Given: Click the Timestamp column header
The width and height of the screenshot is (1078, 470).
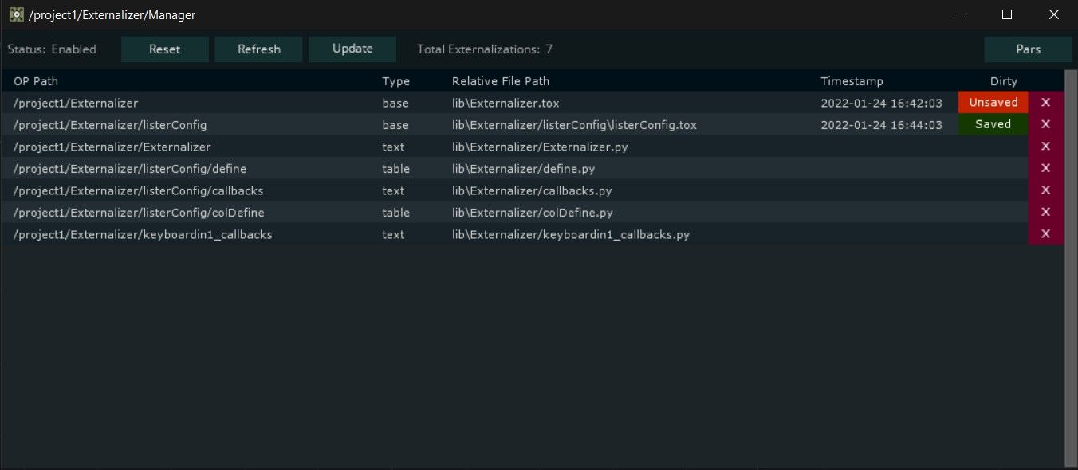Looking at the screenshot, I should 852,81.
